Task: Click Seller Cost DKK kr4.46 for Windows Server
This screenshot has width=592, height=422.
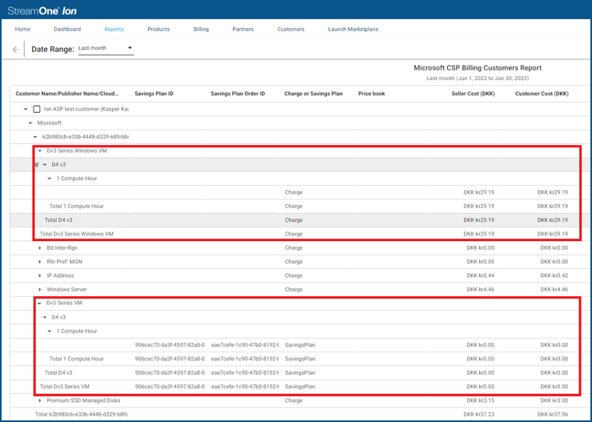Action: point(480,290)
